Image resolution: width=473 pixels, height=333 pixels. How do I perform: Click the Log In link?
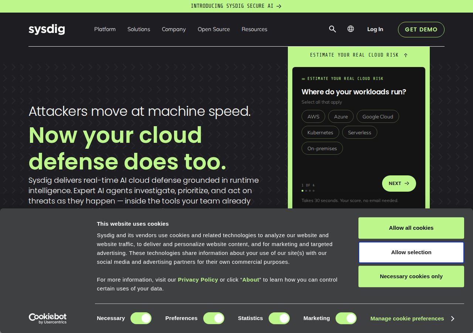click(375, 29)
